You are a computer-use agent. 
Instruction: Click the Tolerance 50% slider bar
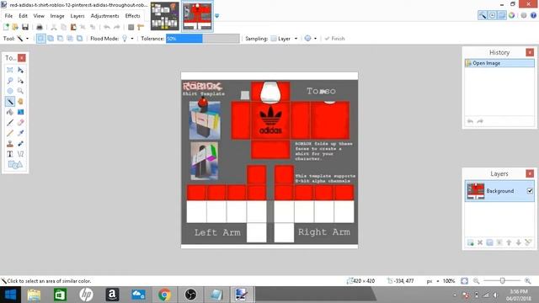pyautogui.click(x=202, y=39)
